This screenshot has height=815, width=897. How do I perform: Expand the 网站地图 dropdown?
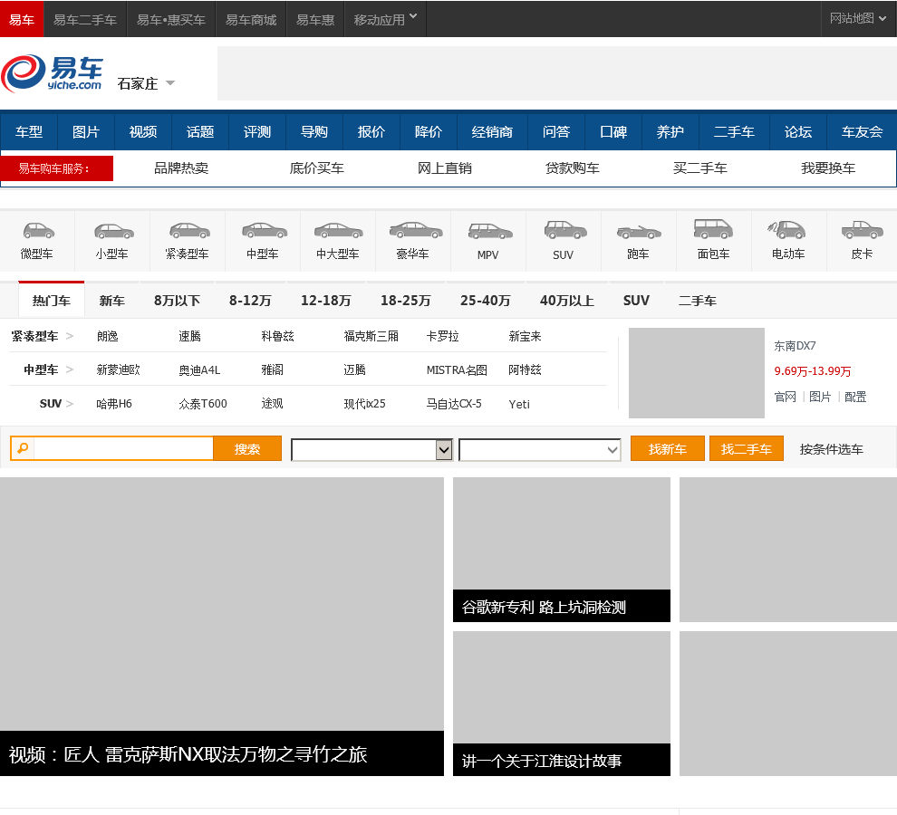(858, 18)
